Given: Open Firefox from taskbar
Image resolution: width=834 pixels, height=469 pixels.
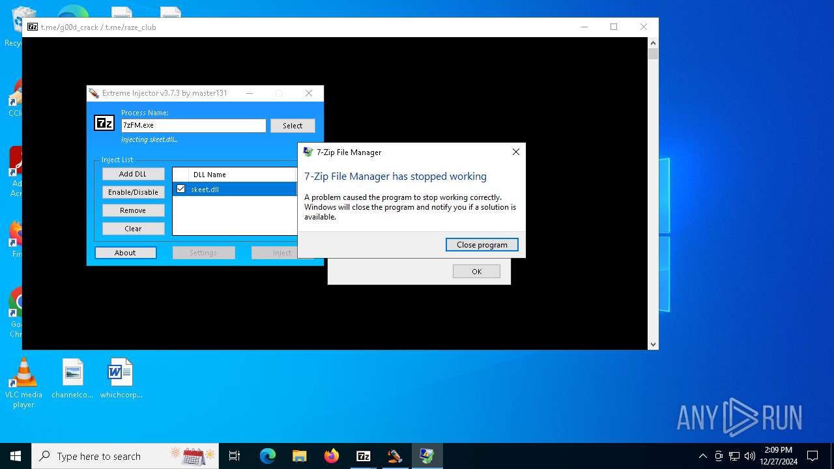Looking at the screenshot, I should point(332,456).
